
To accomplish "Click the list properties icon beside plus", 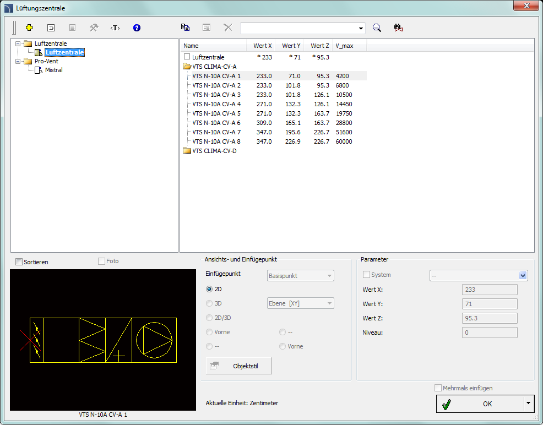I will 51,28.
